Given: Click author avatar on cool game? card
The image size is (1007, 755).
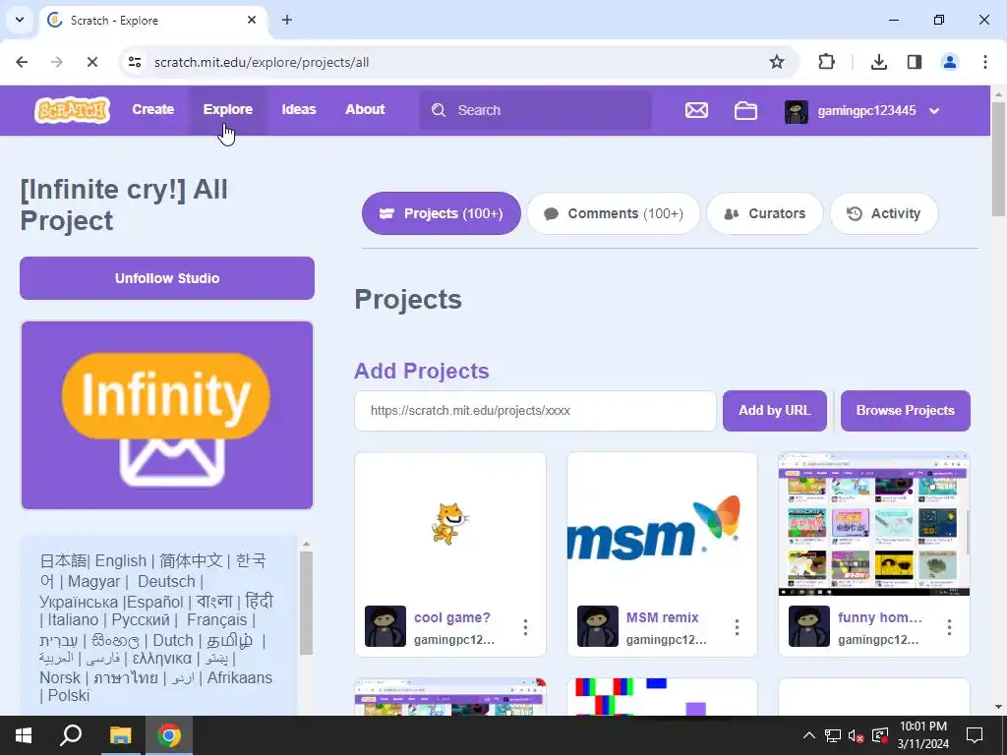Looking at the screenshot, I should (385, 626).
